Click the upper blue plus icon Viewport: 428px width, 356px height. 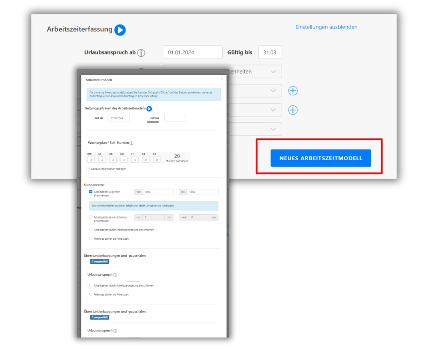pyautogui.click(x=293, y=91)
